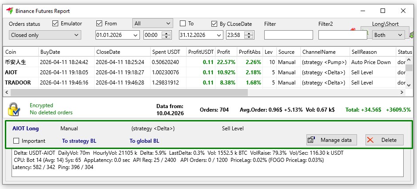The height and width of the screenshot is (189, 417).
Task: Mark the order as Important
Action: tap(16, 141)
